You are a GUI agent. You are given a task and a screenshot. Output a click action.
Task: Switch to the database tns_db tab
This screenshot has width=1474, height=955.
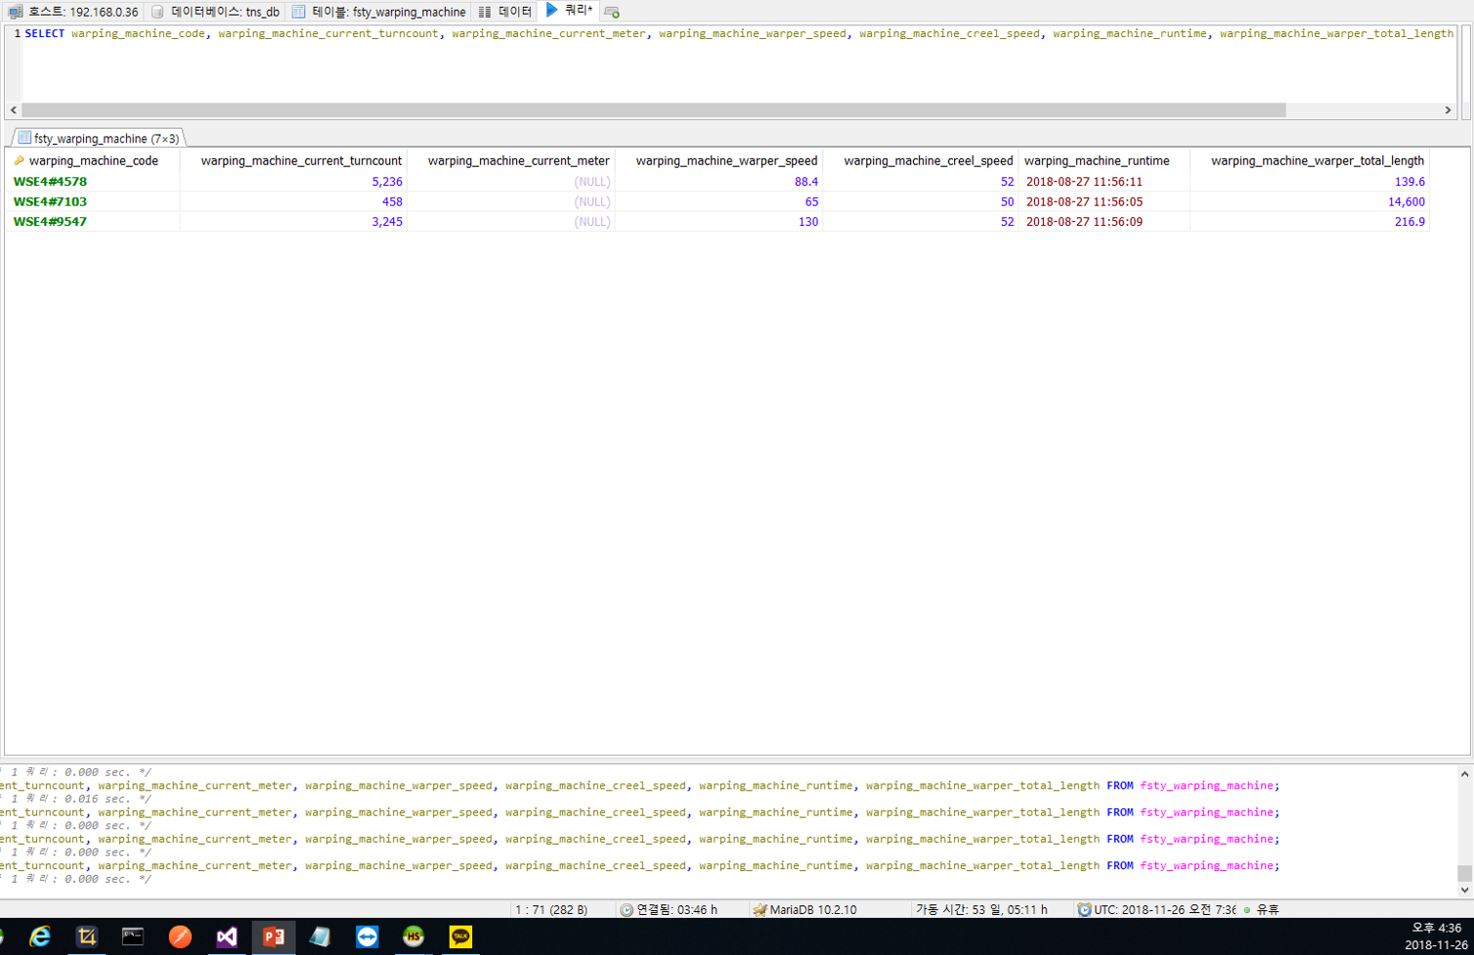[216, 12]
